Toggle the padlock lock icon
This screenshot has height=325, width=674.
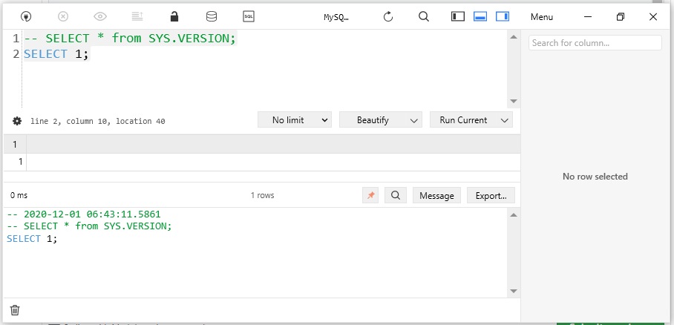(x=174, y=16)
